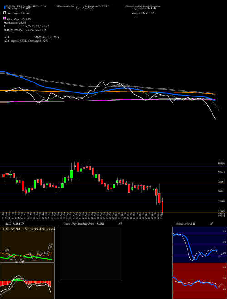
Task: Click the 'Avg Vol: 0.01 M' label
Action: click(143, 8)
